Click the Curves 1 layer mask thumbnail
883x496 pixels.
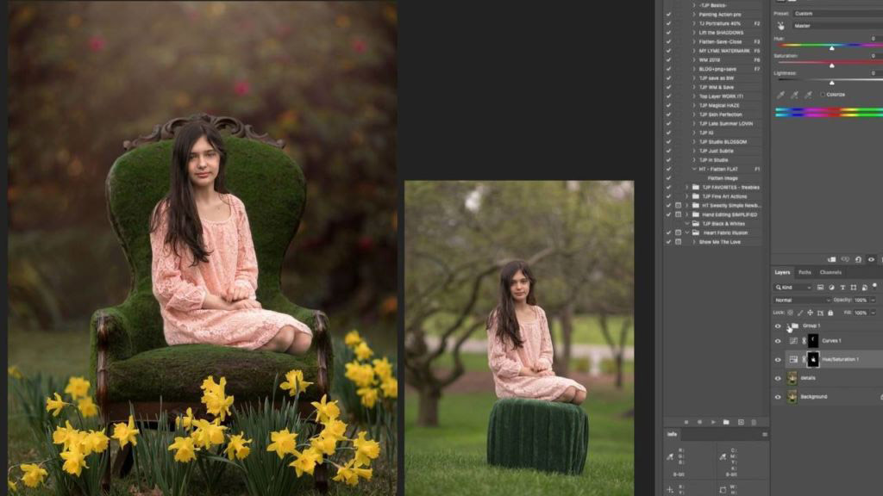(x=813, y=341)
